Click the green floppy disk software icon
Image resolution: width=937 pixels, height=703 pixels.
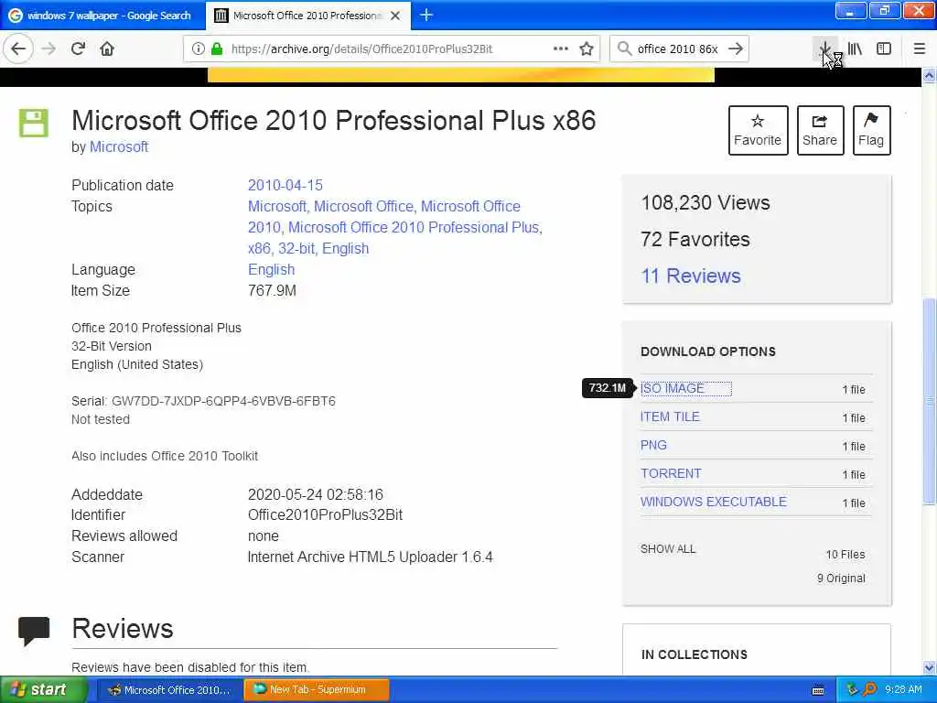(34, 124)
